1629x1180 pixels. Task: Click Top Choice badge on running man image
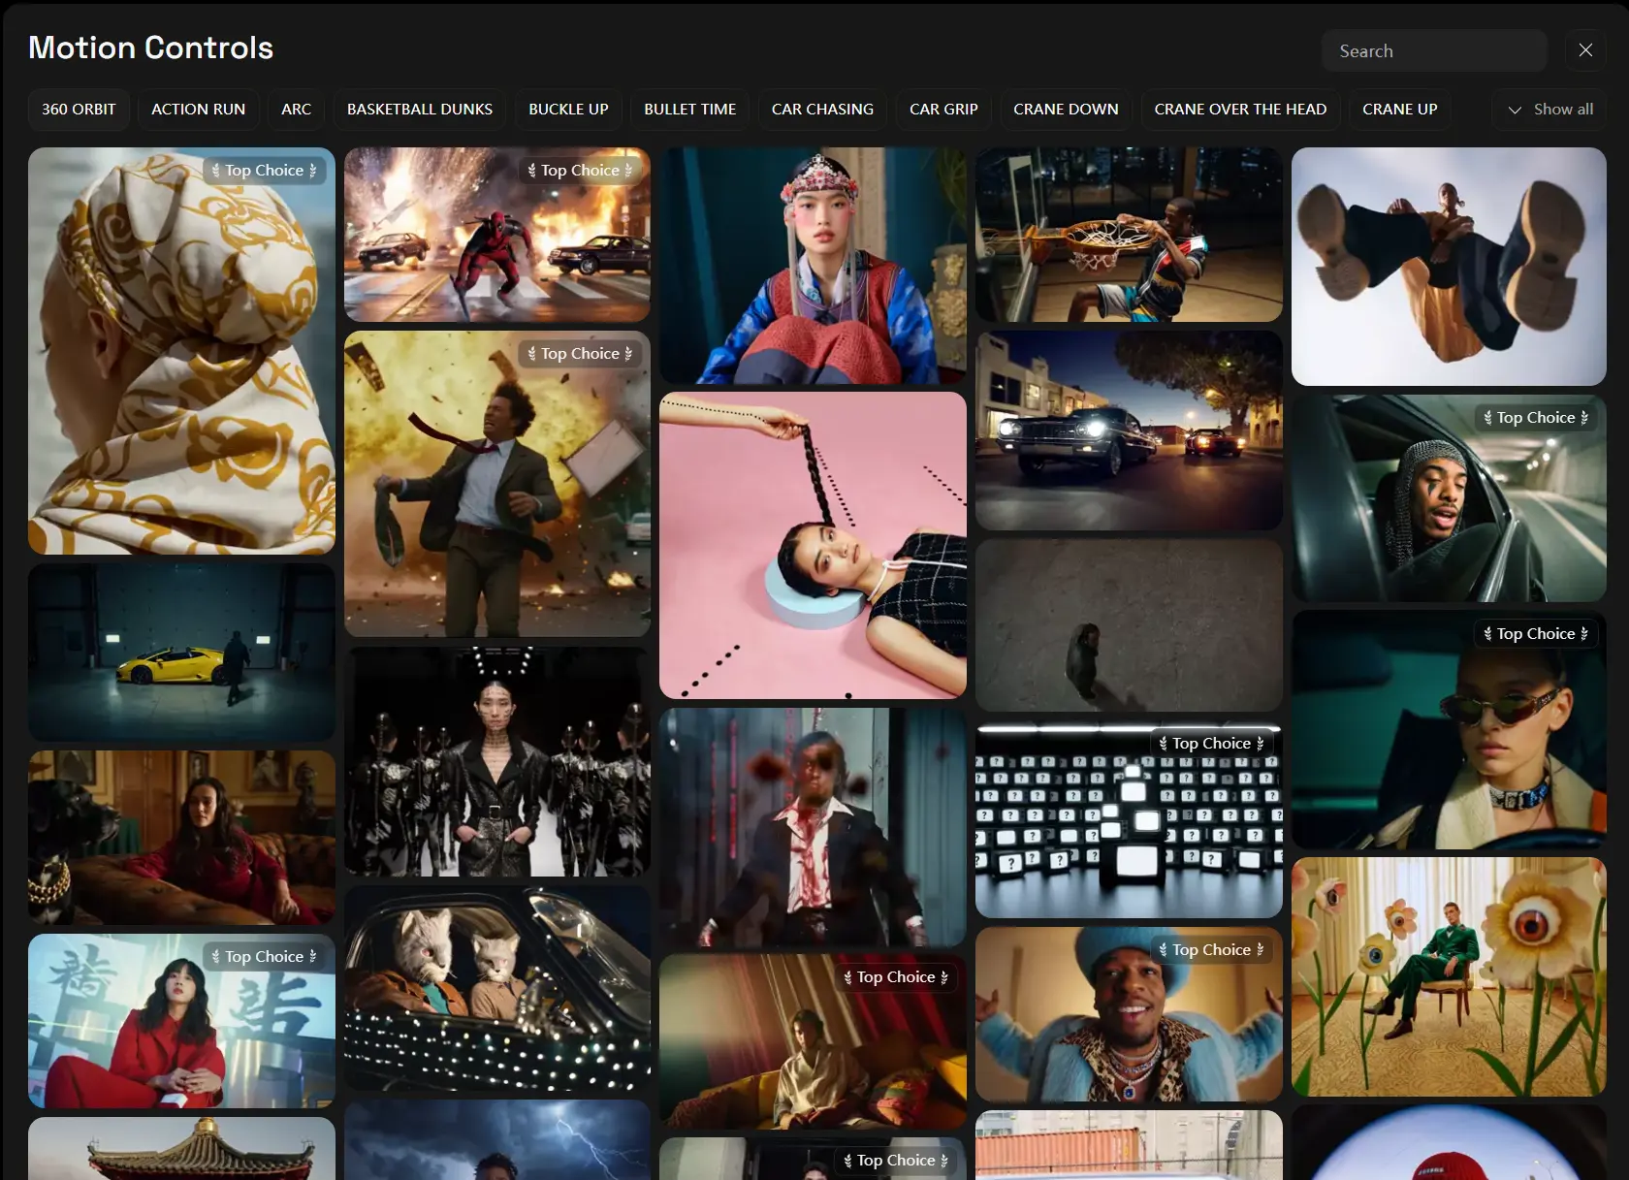click(580, 354)
